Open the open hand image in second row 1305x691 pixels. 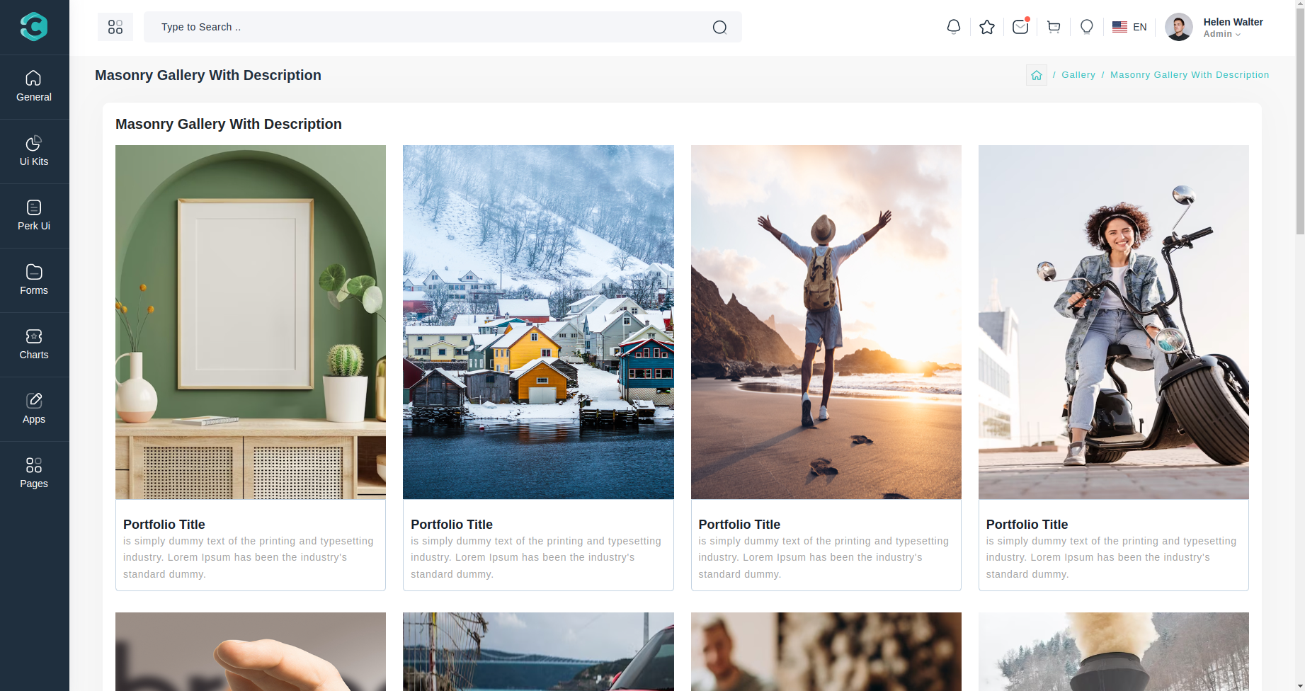tap(251, 651)
